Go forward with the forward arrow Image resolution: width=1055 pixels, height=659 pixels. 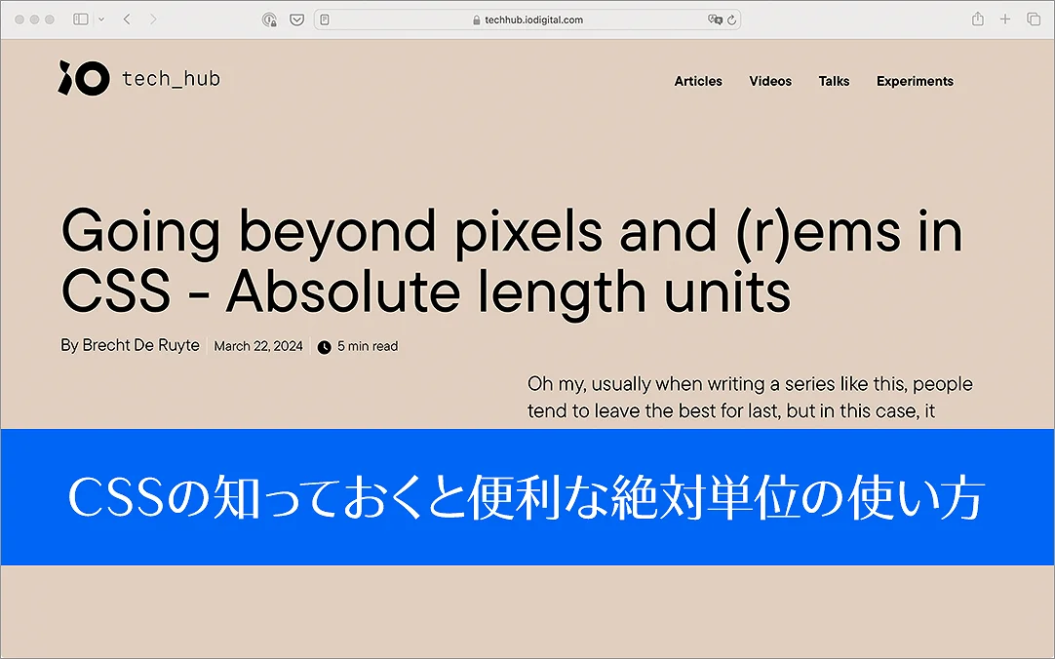[153, 19]
